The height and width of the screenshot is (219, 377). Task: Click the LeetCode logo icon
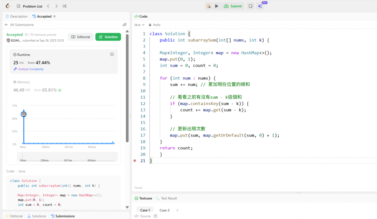point(8,6)
